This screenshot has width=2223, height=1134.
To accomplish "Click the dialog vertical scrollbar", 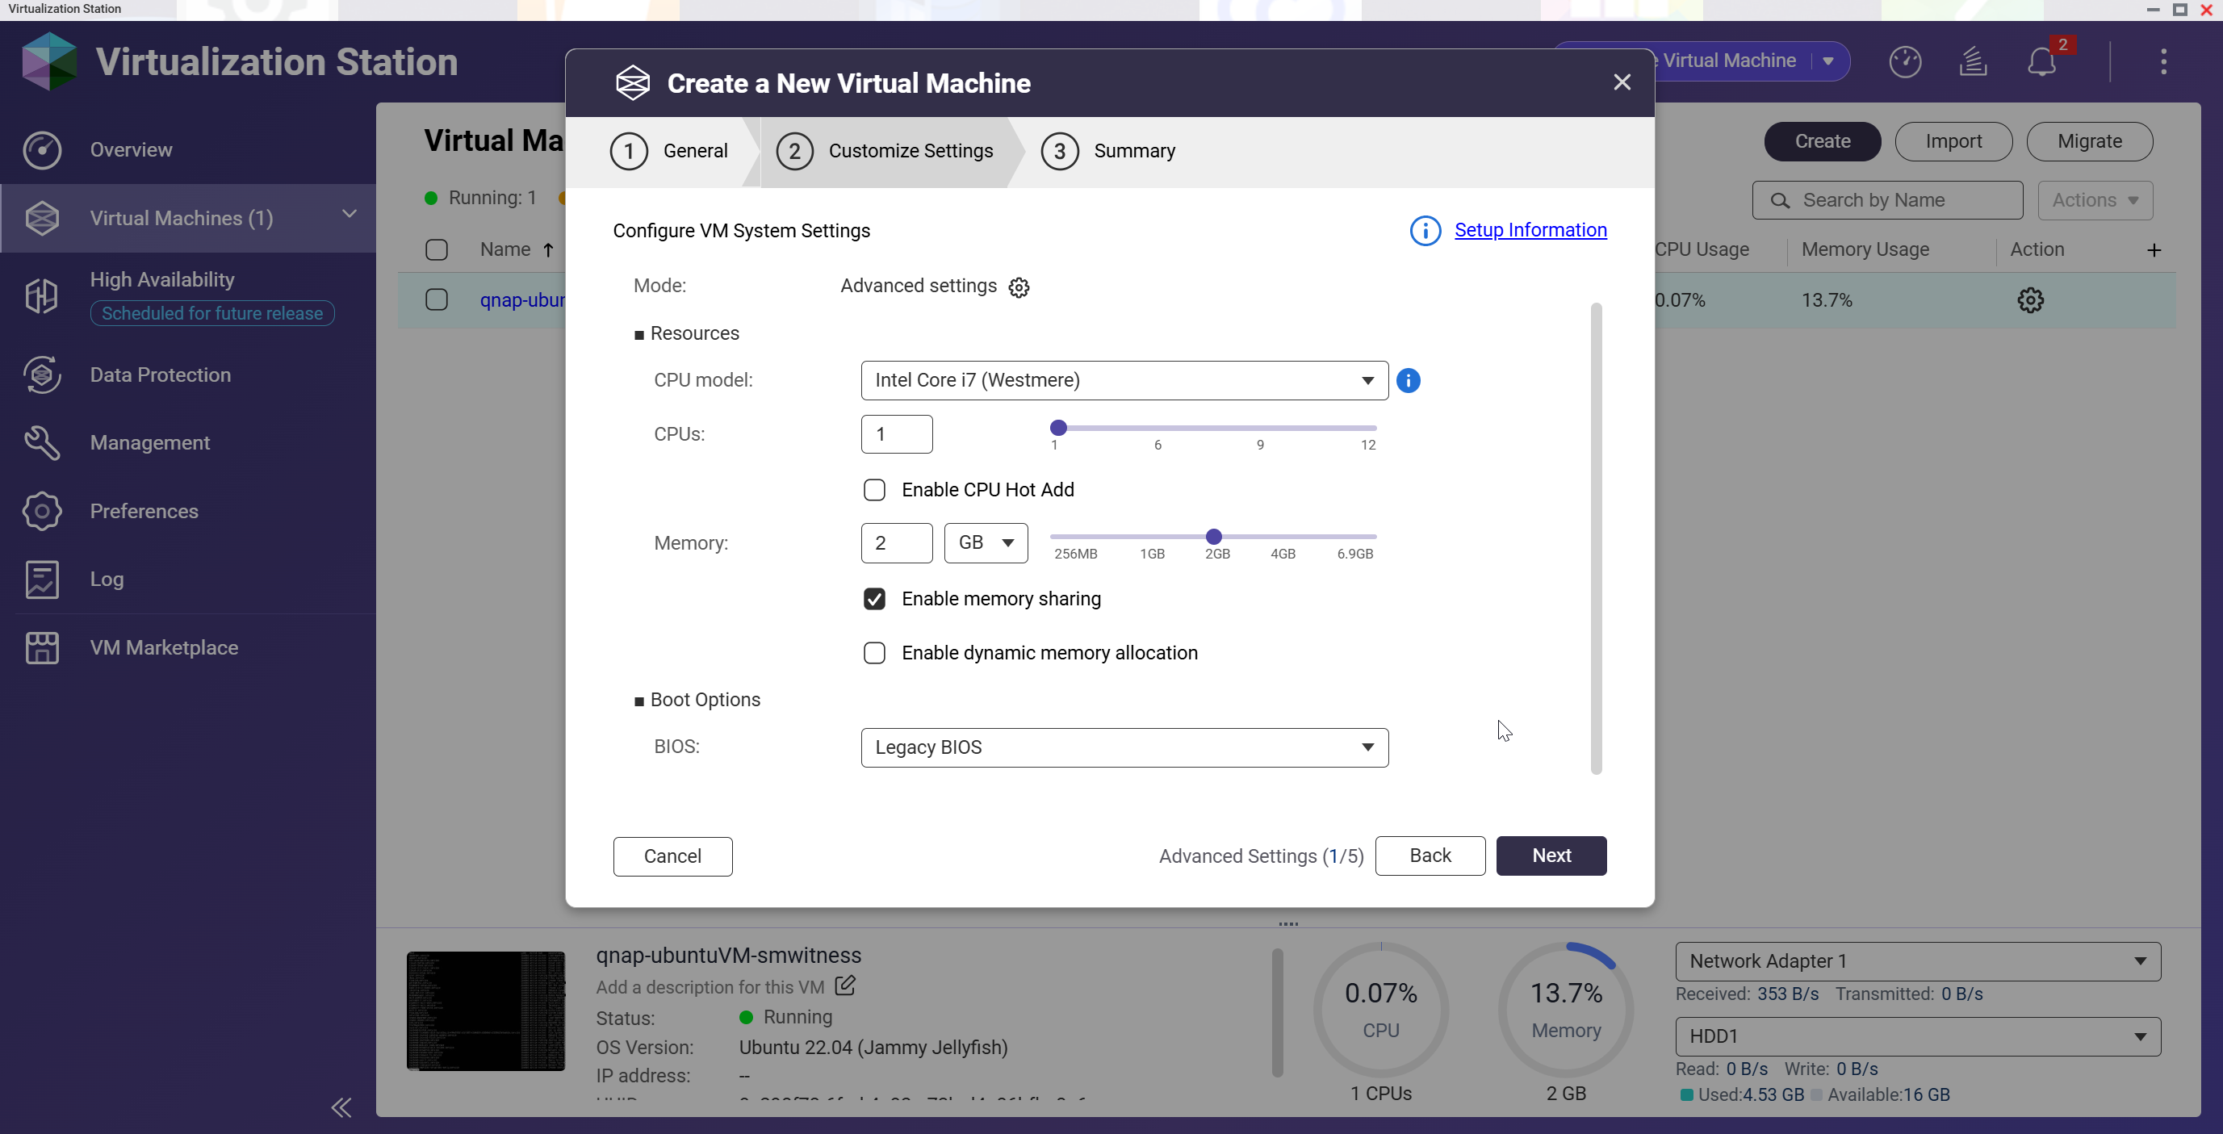I will [x=1596, y=538].
